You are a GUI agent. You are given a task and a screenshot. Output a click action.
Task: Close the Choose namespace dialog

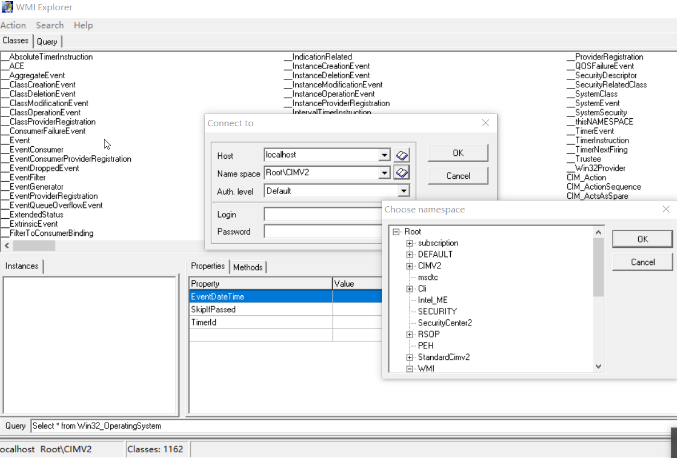[666, 210]
